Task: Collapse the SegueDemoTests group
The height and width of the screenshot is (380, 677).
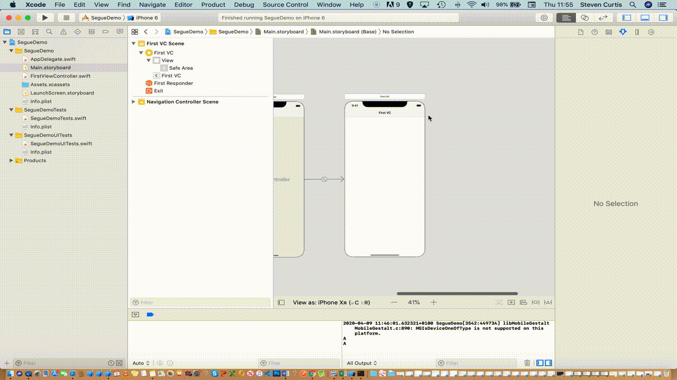Action: [11, 110]
